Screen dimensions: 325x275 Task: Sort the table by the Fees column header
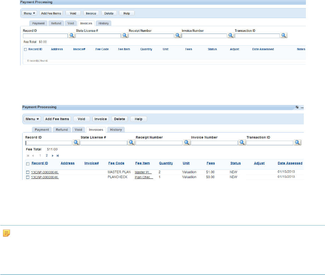(210, 163)
